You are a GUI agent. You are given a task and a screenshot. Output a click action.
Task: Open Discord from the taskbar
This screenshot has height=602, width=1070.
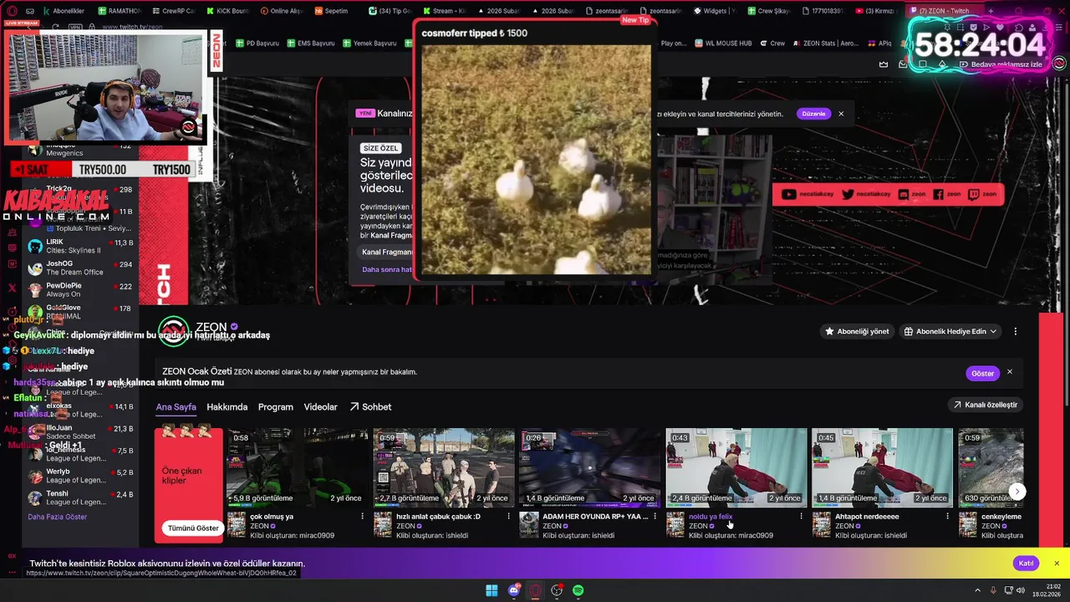(x=513, y=590)
